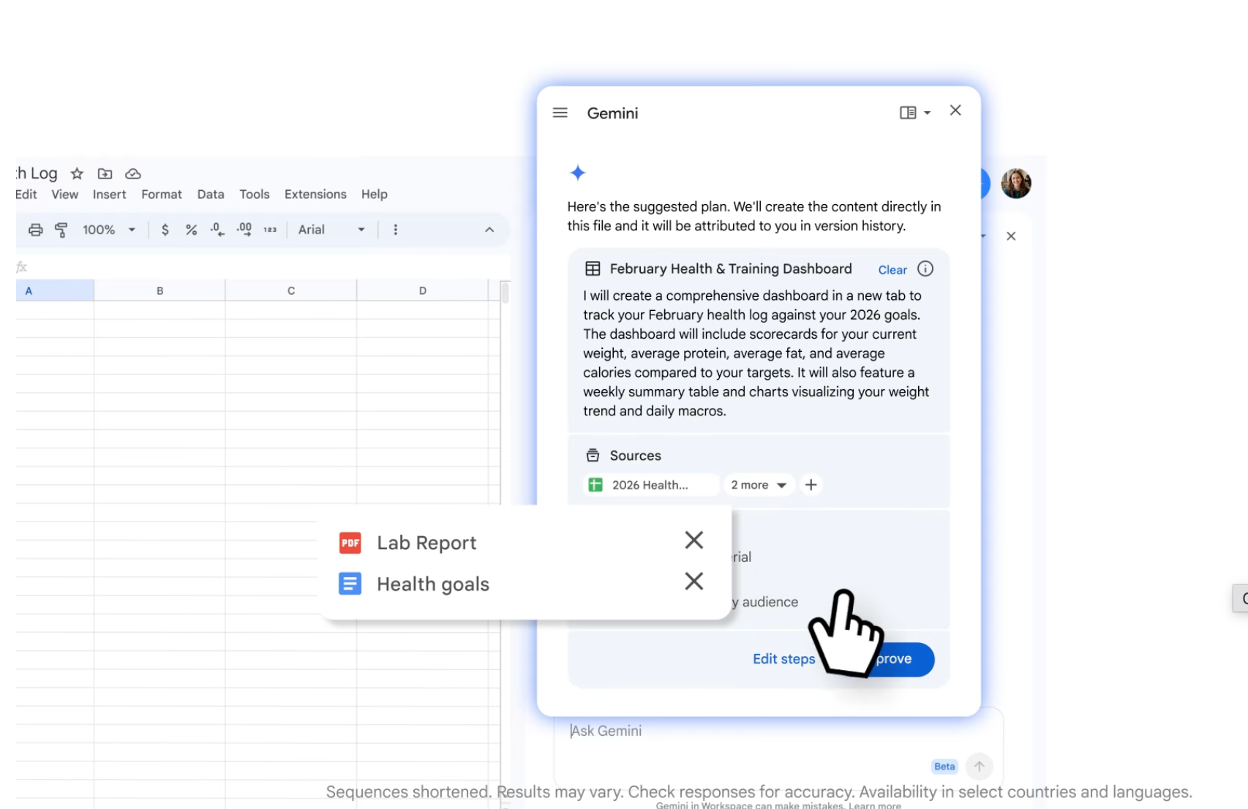The height and width of the screenshot is (809, 1248).
Task: Format as currency
Action: click(165, 230)
